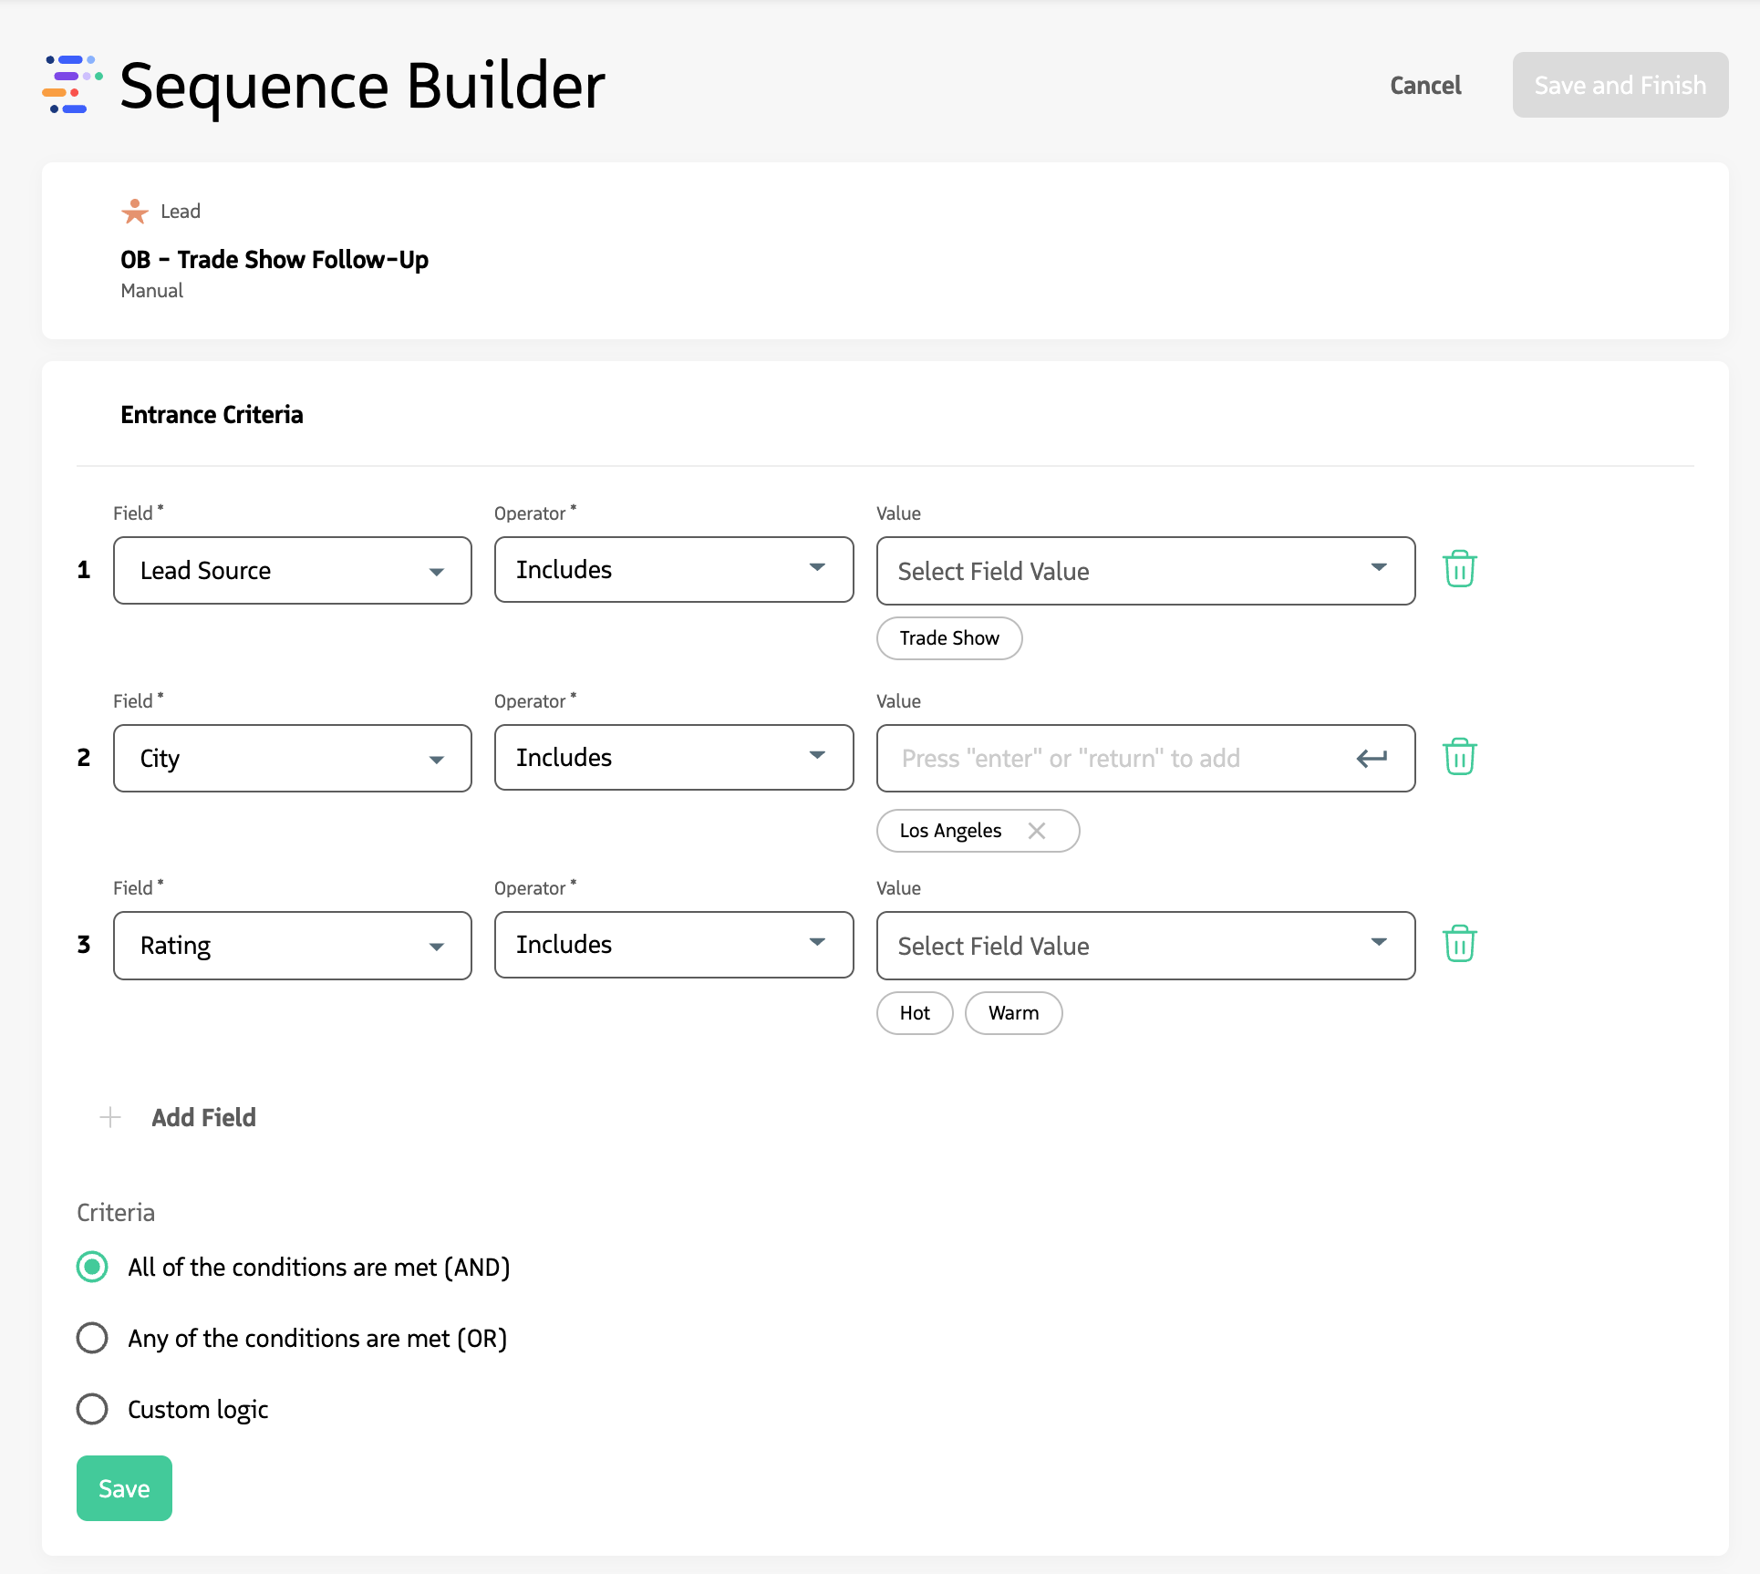Open the Lead Source field dropdown
The height and width of the screenshot is (1574, 1760).
[x=437, y=571]
